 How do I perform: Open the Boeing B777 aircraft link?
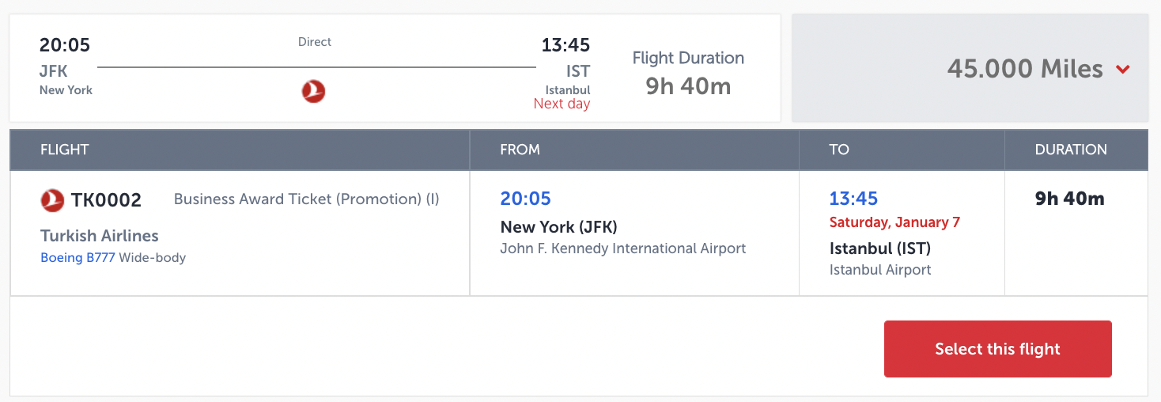78,257
